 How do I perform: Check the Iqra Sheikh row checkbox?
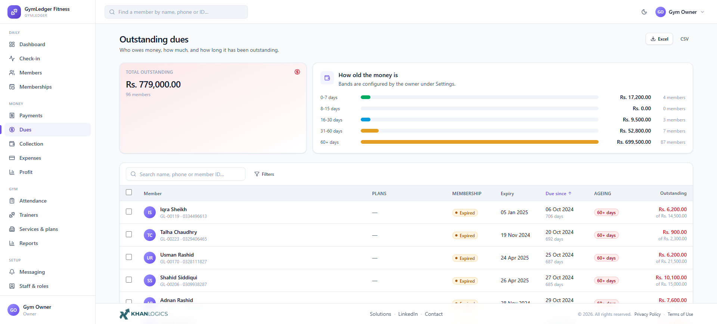point(129,212)
